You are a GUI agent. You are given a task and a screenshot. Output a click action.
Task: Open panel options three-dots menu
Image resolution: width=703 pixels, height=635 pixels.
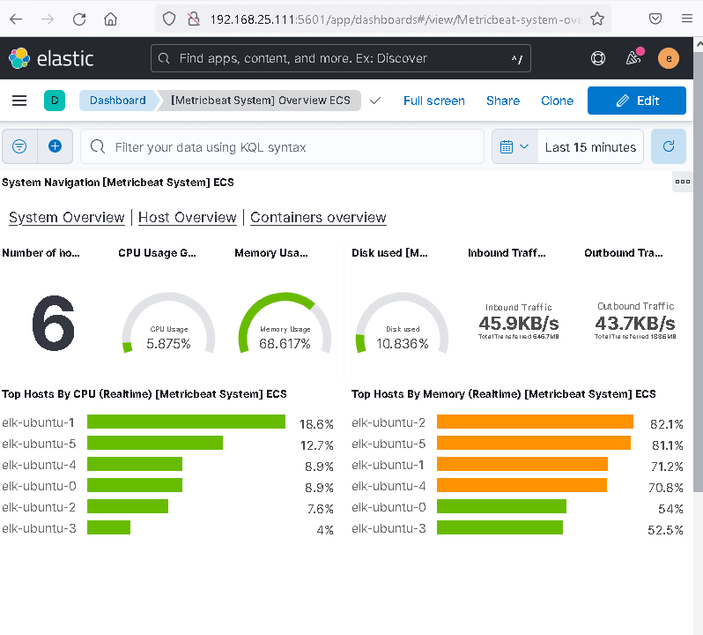point(682,182)
